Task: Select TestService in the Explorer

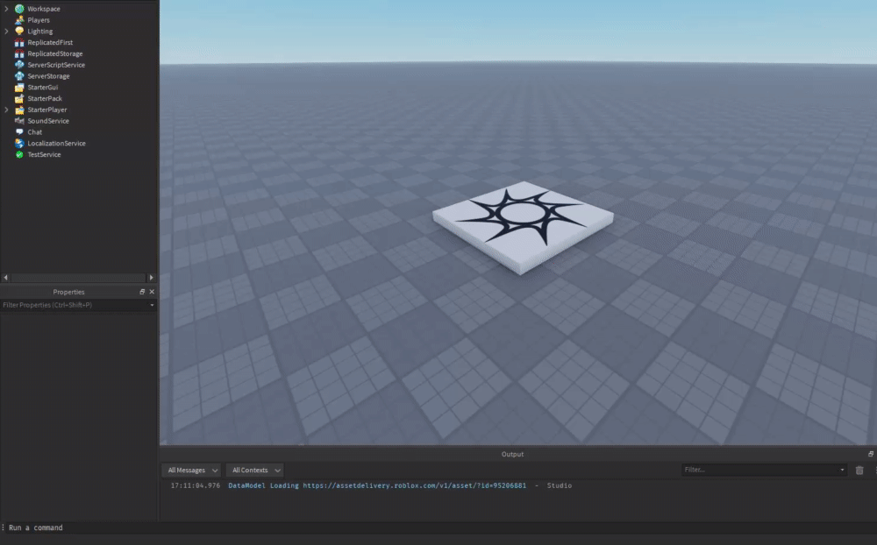Action: pyautogui.click(x=44, y=154)
